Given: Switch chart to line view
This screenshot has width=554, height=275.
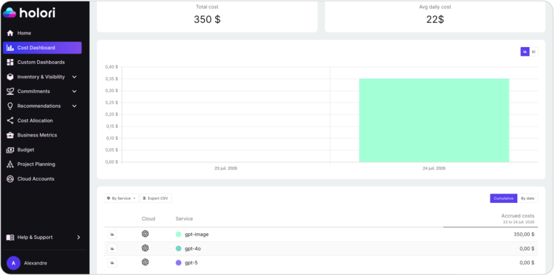Looking at the screenshot, I should [x=534, y=51].
